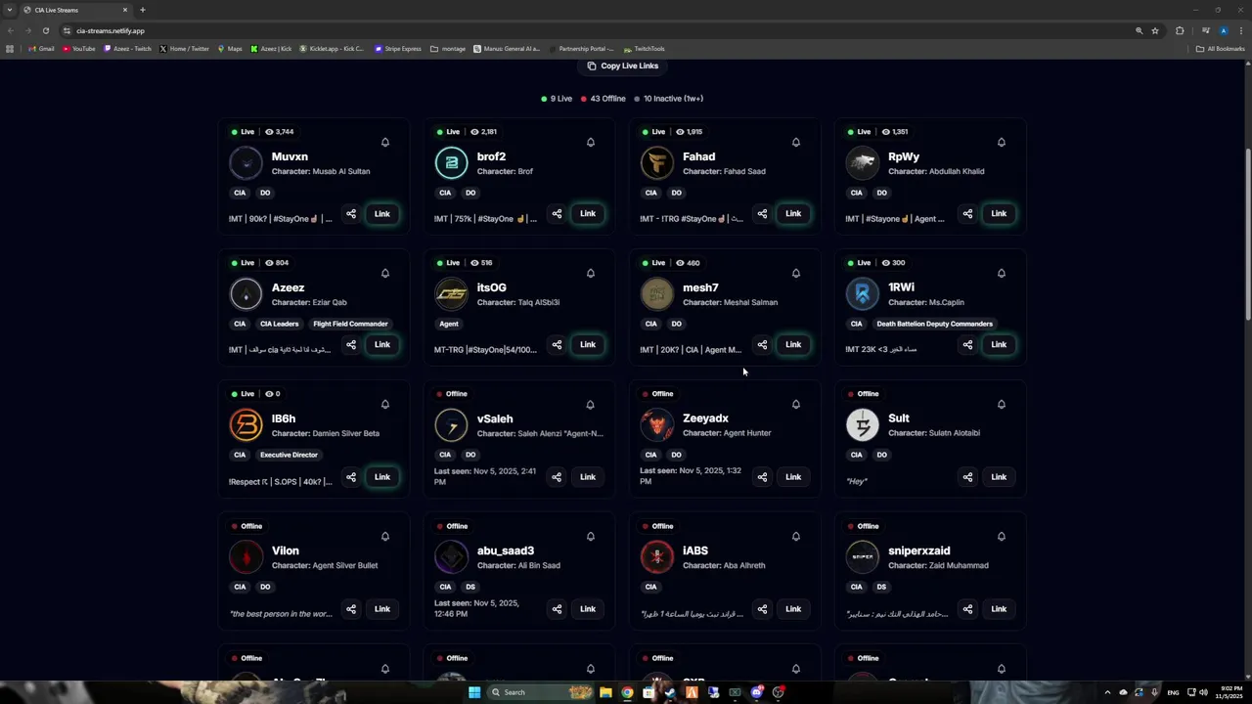Click Vilon notification bell

(x=385, y=537)
